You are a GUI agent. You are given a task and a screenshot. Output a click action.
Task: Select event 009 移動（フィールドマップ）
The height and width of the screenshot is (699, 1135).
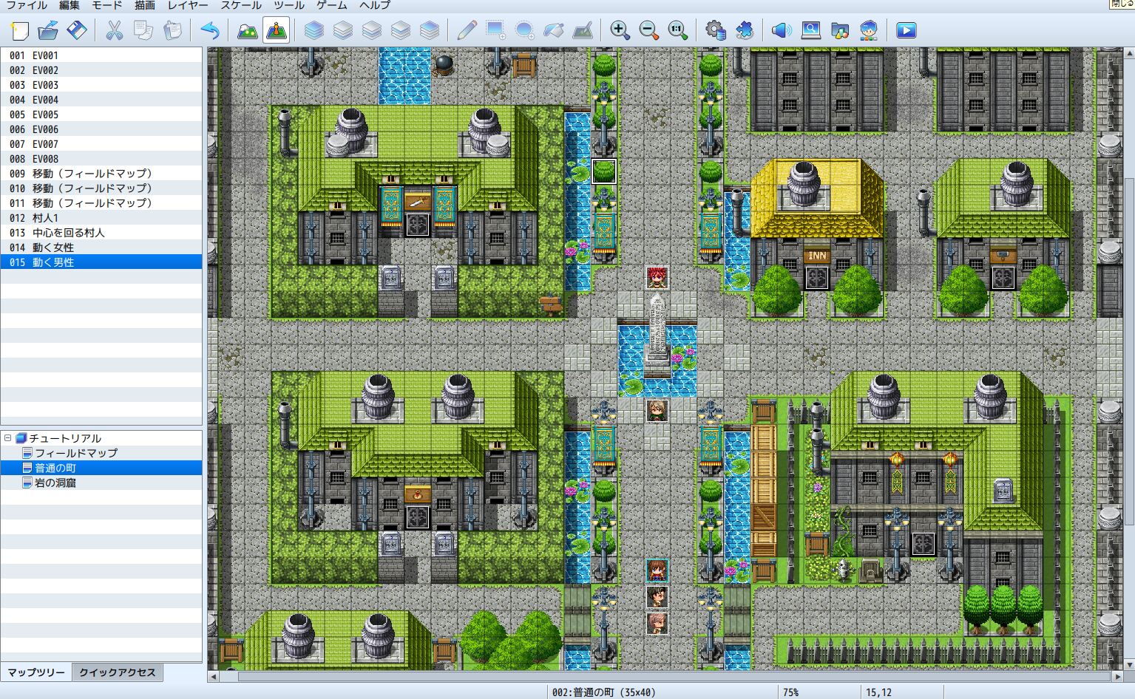coord(101,174)
